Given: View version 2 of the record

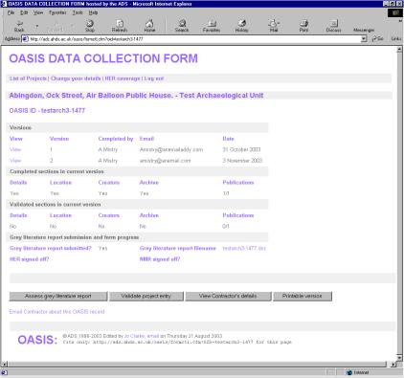Looking at the screenshot, I should 15,161.
